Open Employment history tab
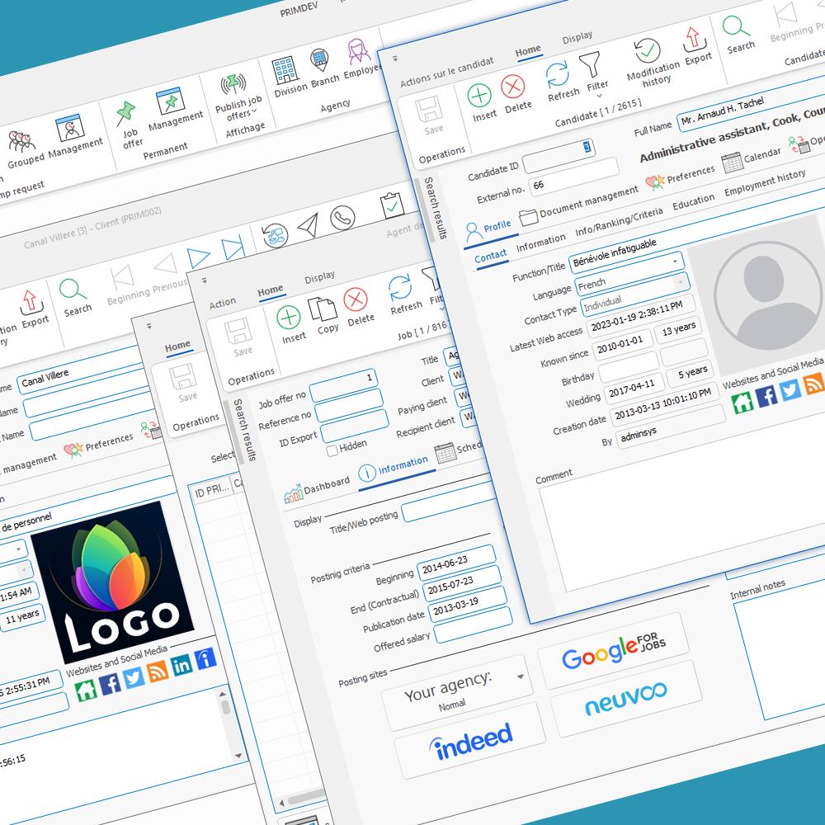 [765, 183]
